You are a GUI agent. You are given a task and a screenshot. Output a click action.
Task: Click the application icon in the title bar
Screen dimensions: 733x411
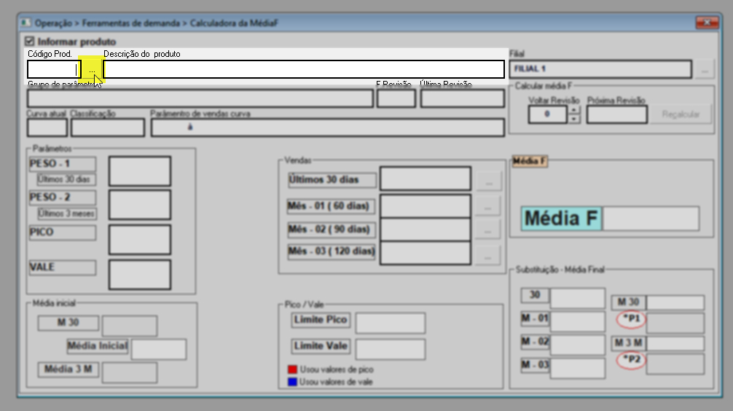26,23
